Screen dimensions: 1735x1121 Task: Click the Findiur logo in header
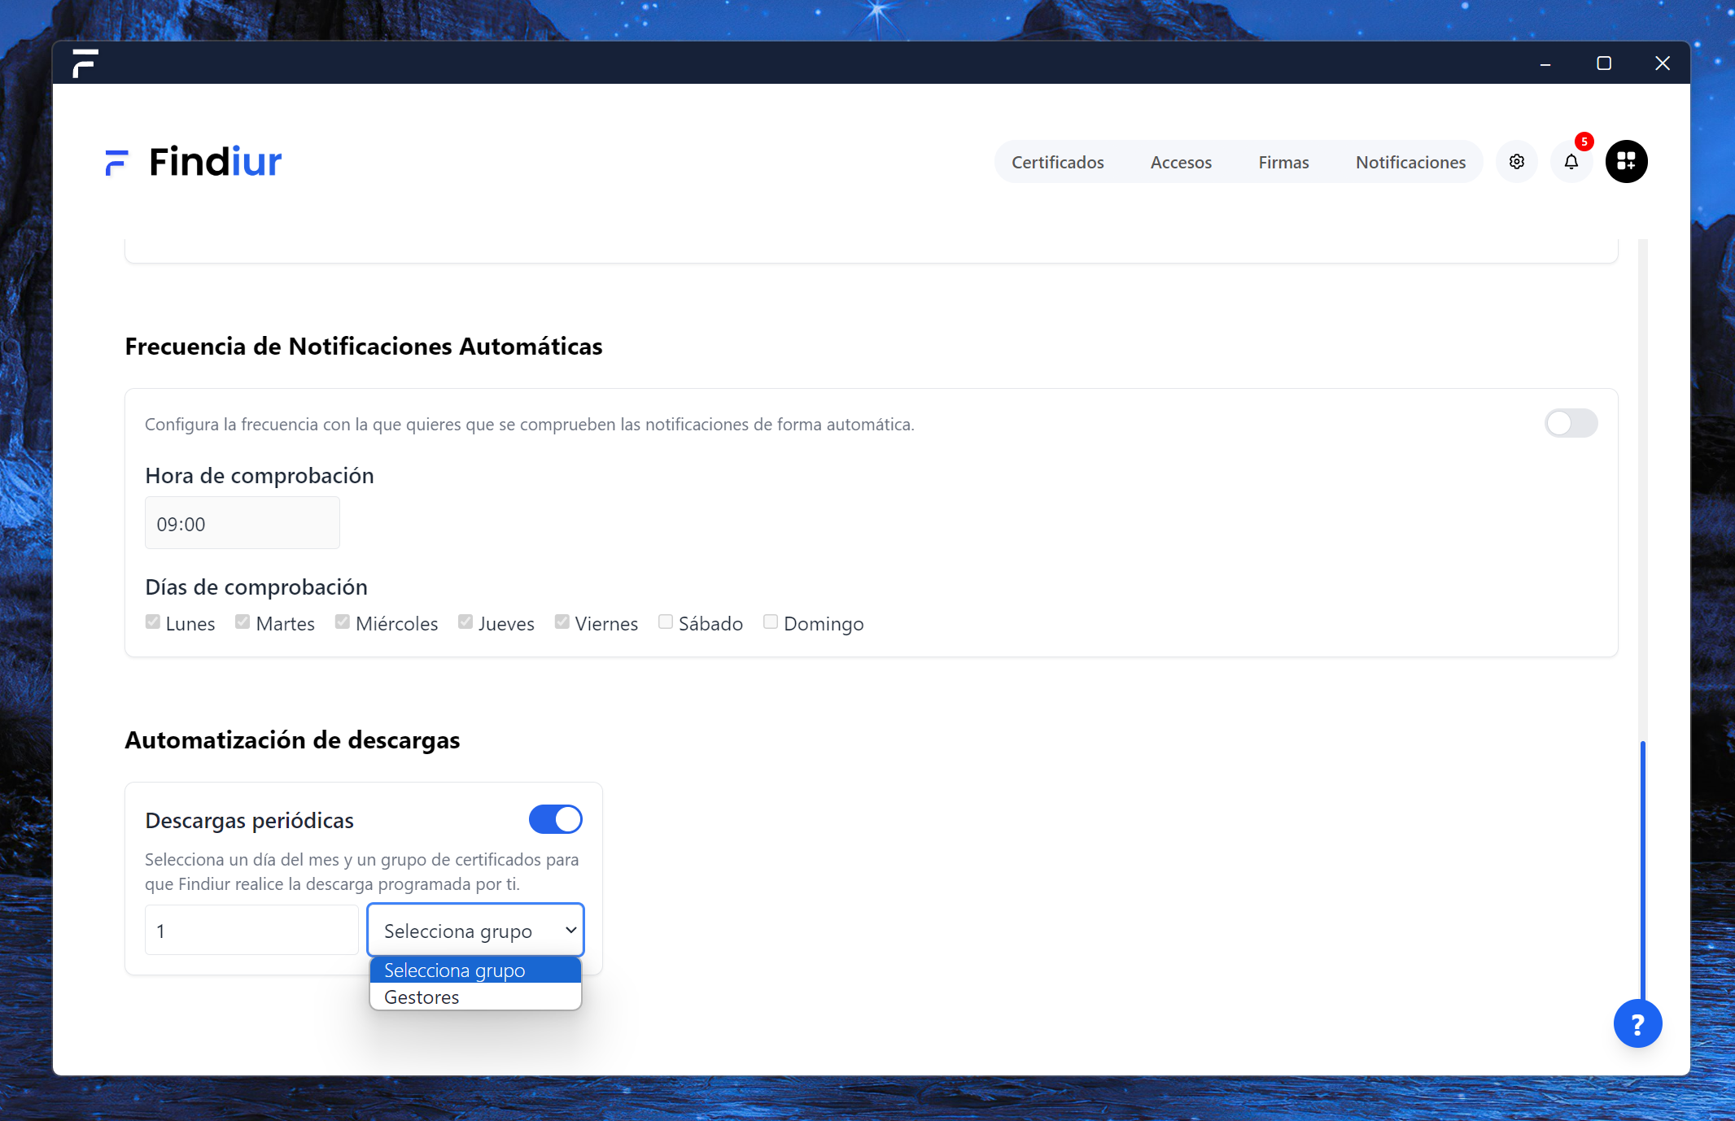[194, 162]
